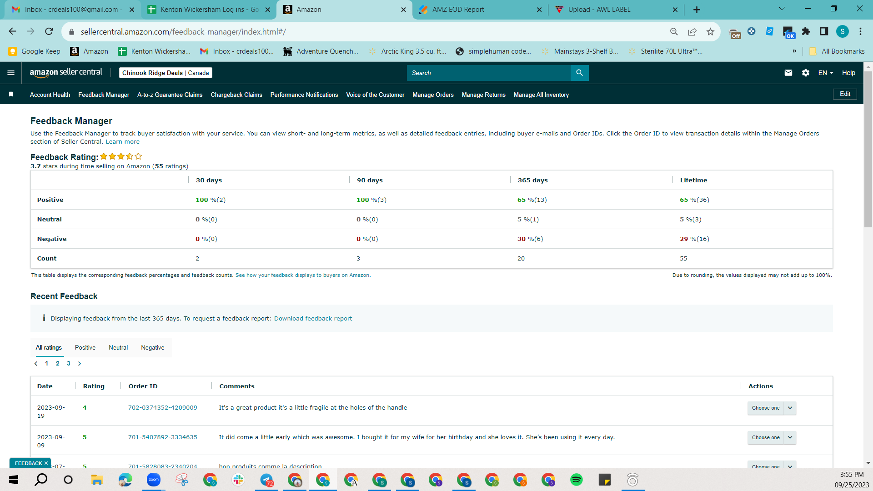Viewport: 873px width, 491px height.
Task: Open the EN language dropdown
Action: click(x=826, y=73)
